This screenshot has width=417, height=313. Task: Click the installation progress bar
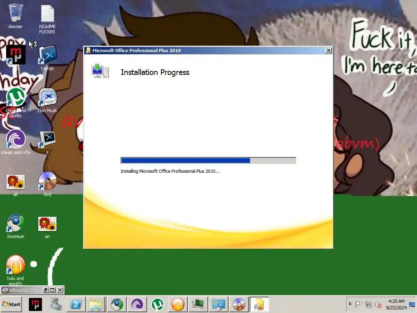click(x=208, y=160)
